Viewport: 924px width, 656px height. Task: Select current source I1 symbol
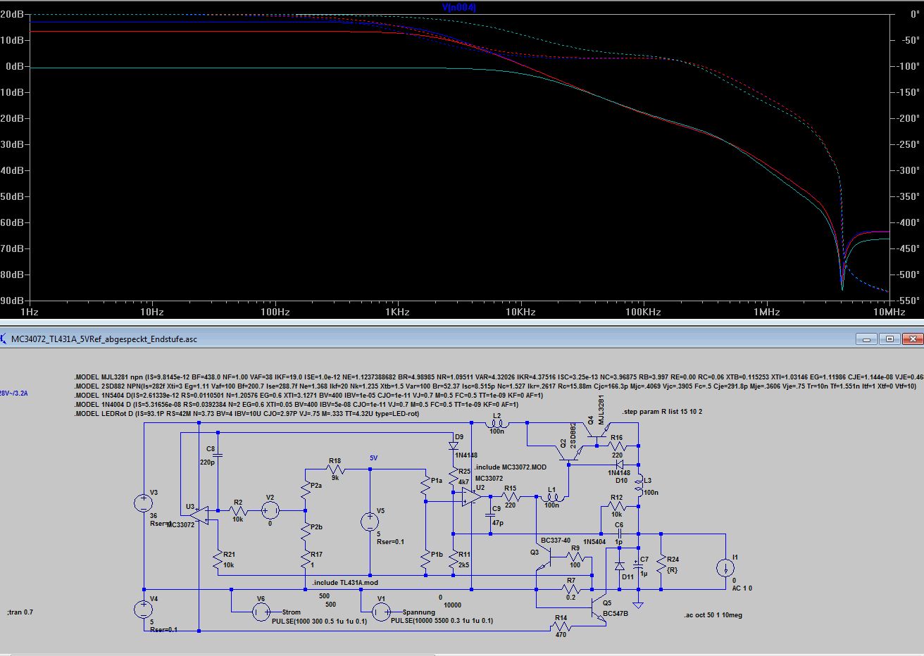[x=725, y=567]
